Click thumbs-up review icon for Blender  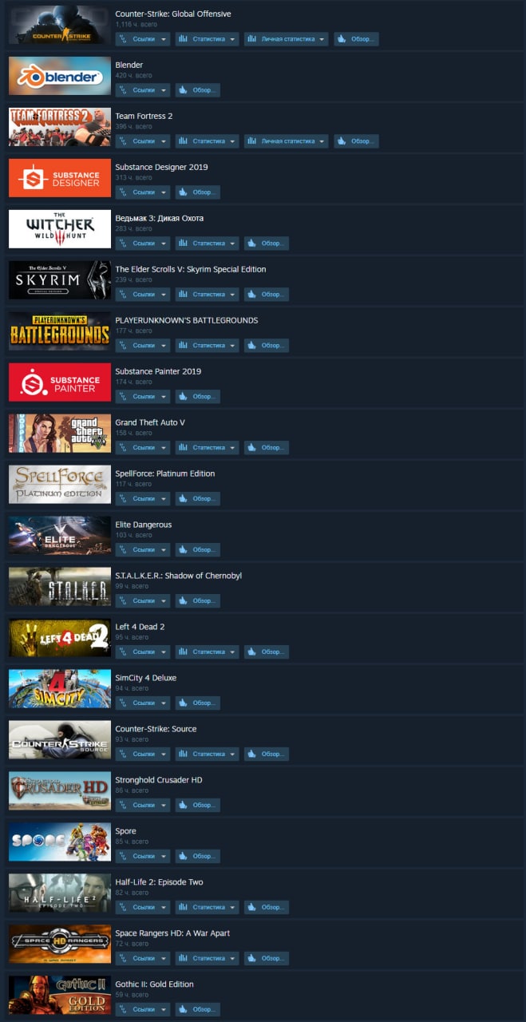coord(183,90)
